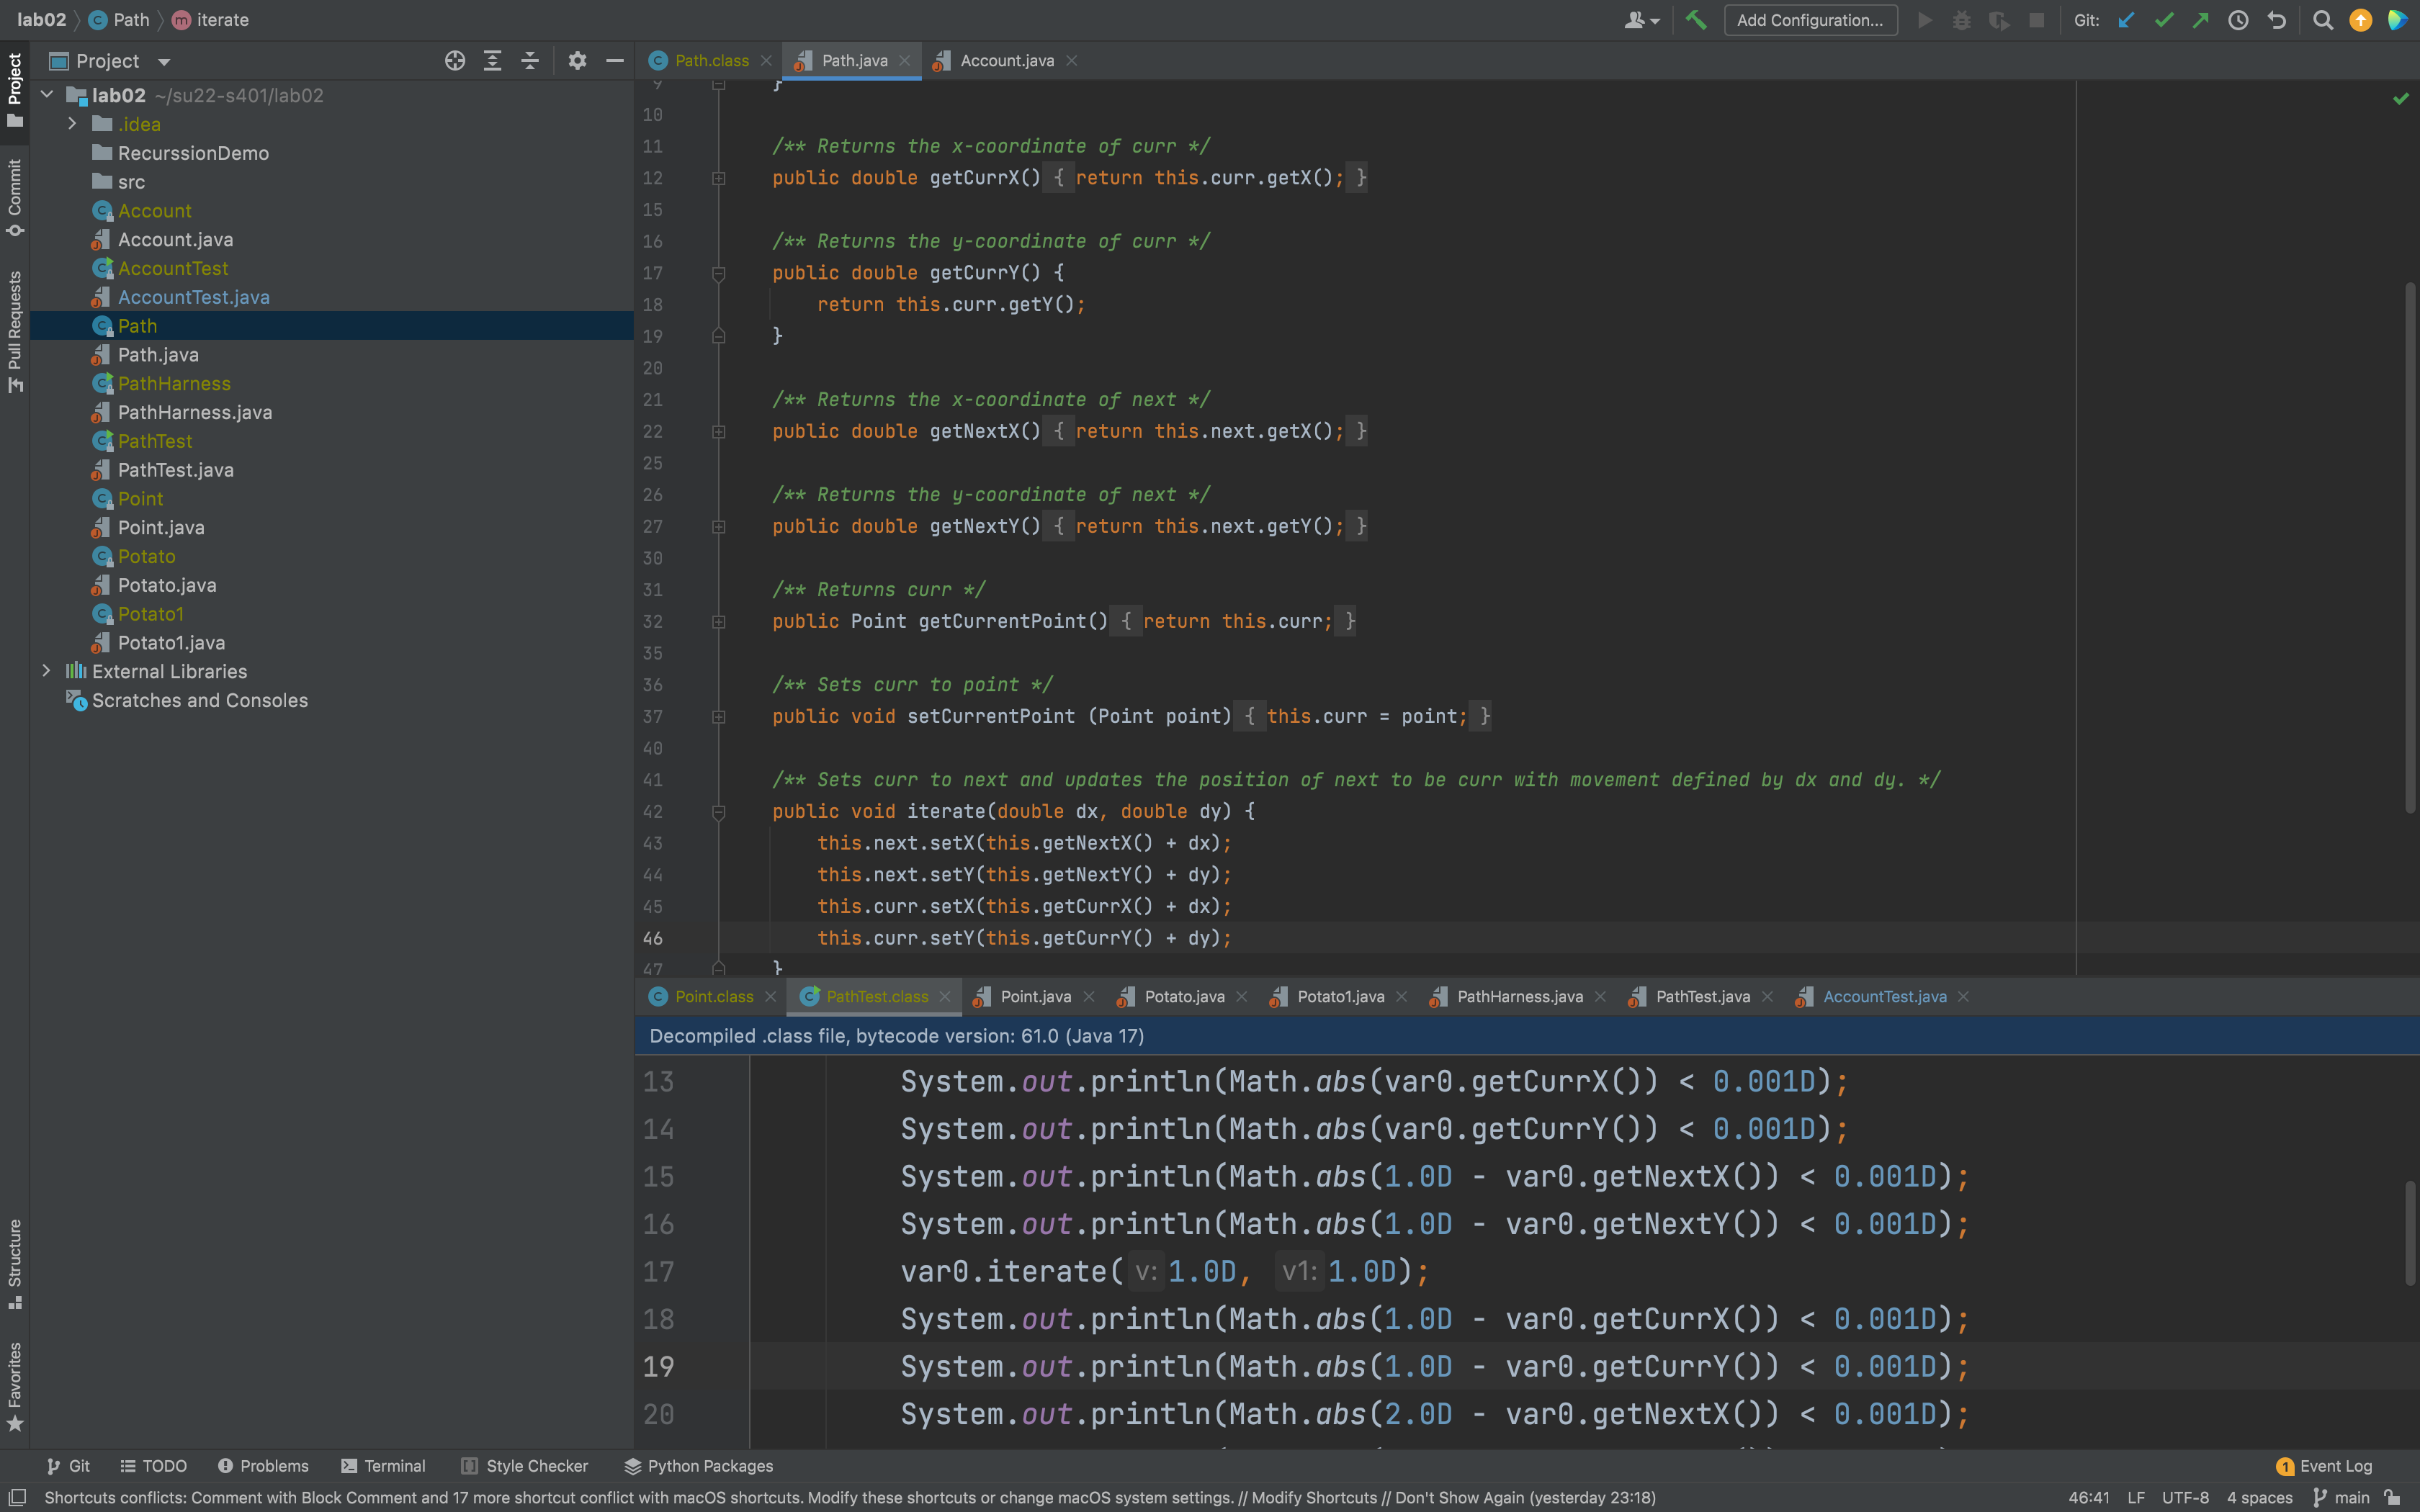Switch to Account.java editor tab
The width and height of the screenshot is (2420, 1512).
point(1006,61)
